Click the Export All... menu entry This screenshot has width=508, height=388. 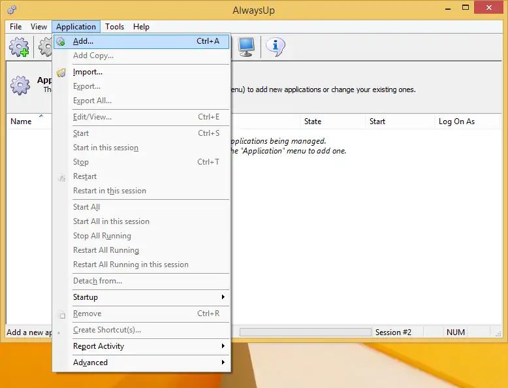coord(141,101)
